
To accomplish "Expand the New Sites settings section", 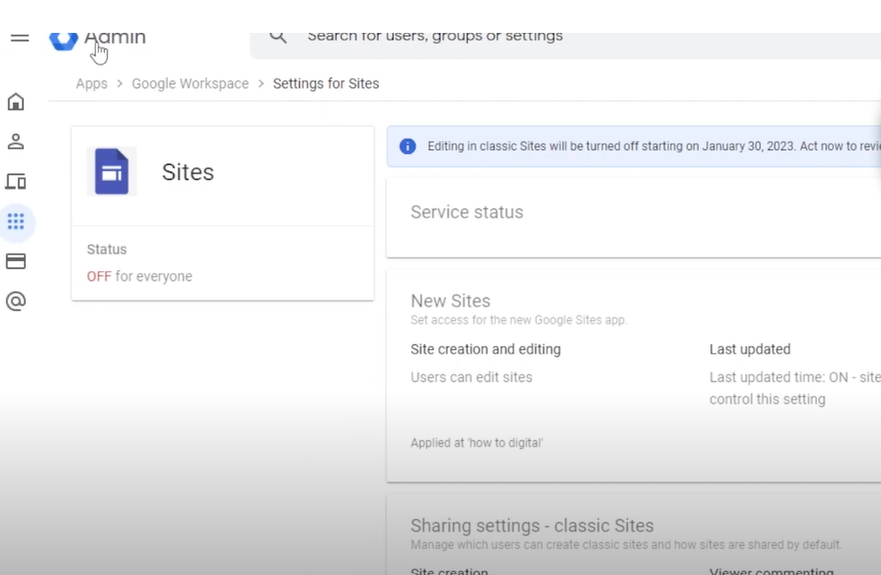I will tap(451, 301).
